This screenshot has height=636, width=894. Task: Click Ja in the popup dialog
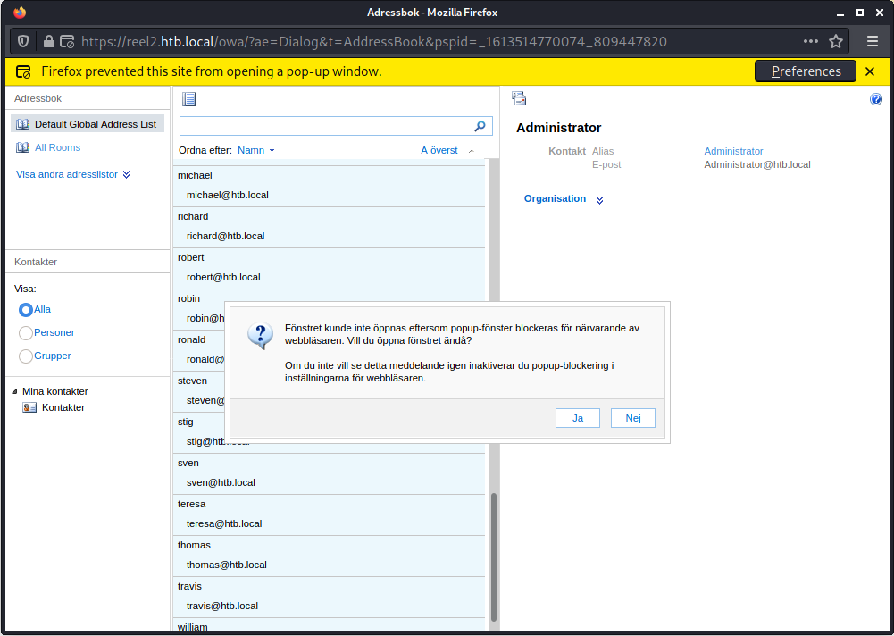(577, 418)
